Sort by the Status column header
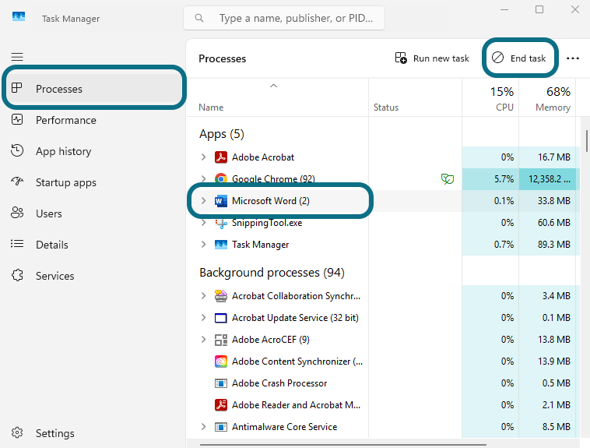This screenshot has width=590, height=448. point(415,97)
